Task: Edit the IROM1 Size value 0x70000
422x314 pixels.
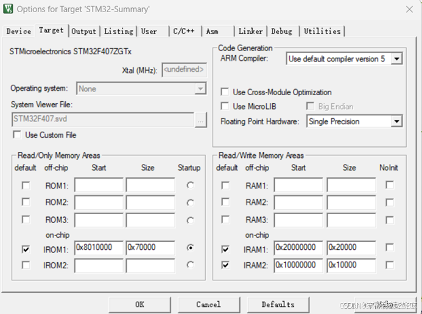Action: [x=150, y=248]
